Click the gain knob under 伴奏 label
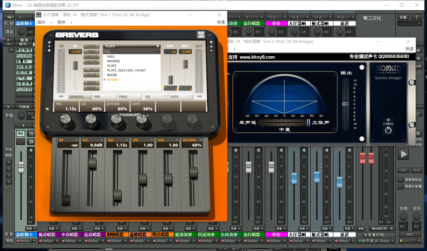427x251 pixels. 272,32
